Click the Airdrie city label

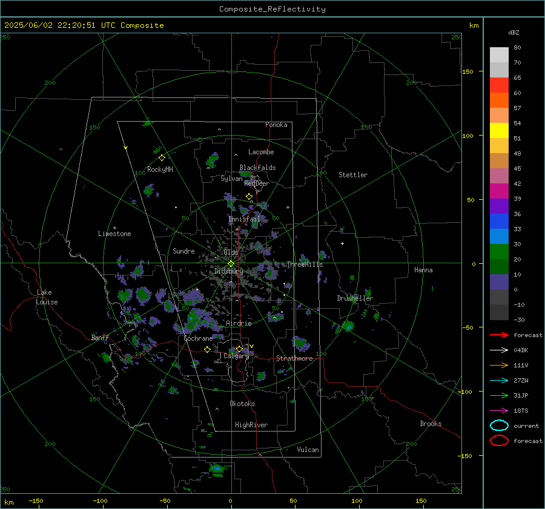coord(239,323)
